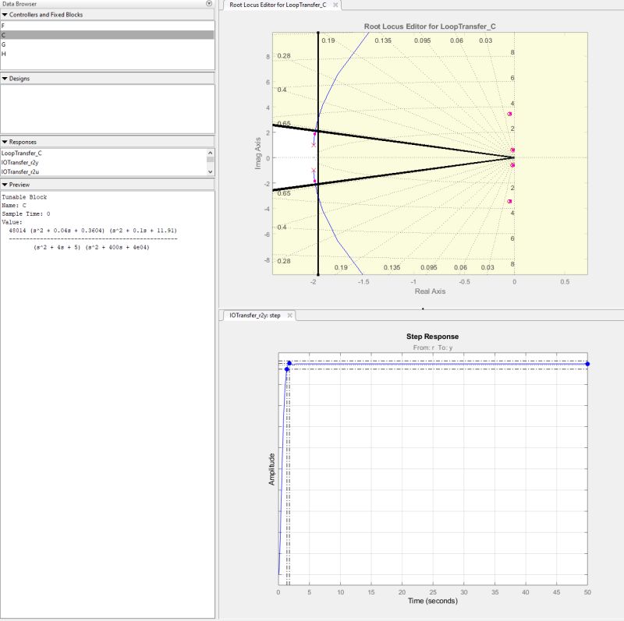624x621 pixels.
Task: Collapse the Designs section
Action: click(x=5, y=79)
